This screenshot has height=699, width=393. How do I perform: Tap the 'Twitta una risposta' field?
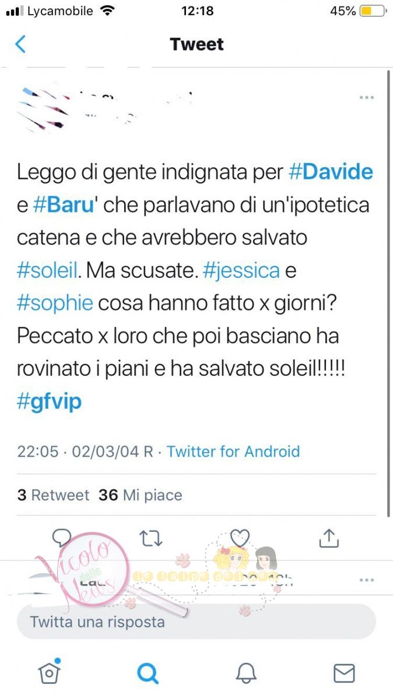coord(196,622)
